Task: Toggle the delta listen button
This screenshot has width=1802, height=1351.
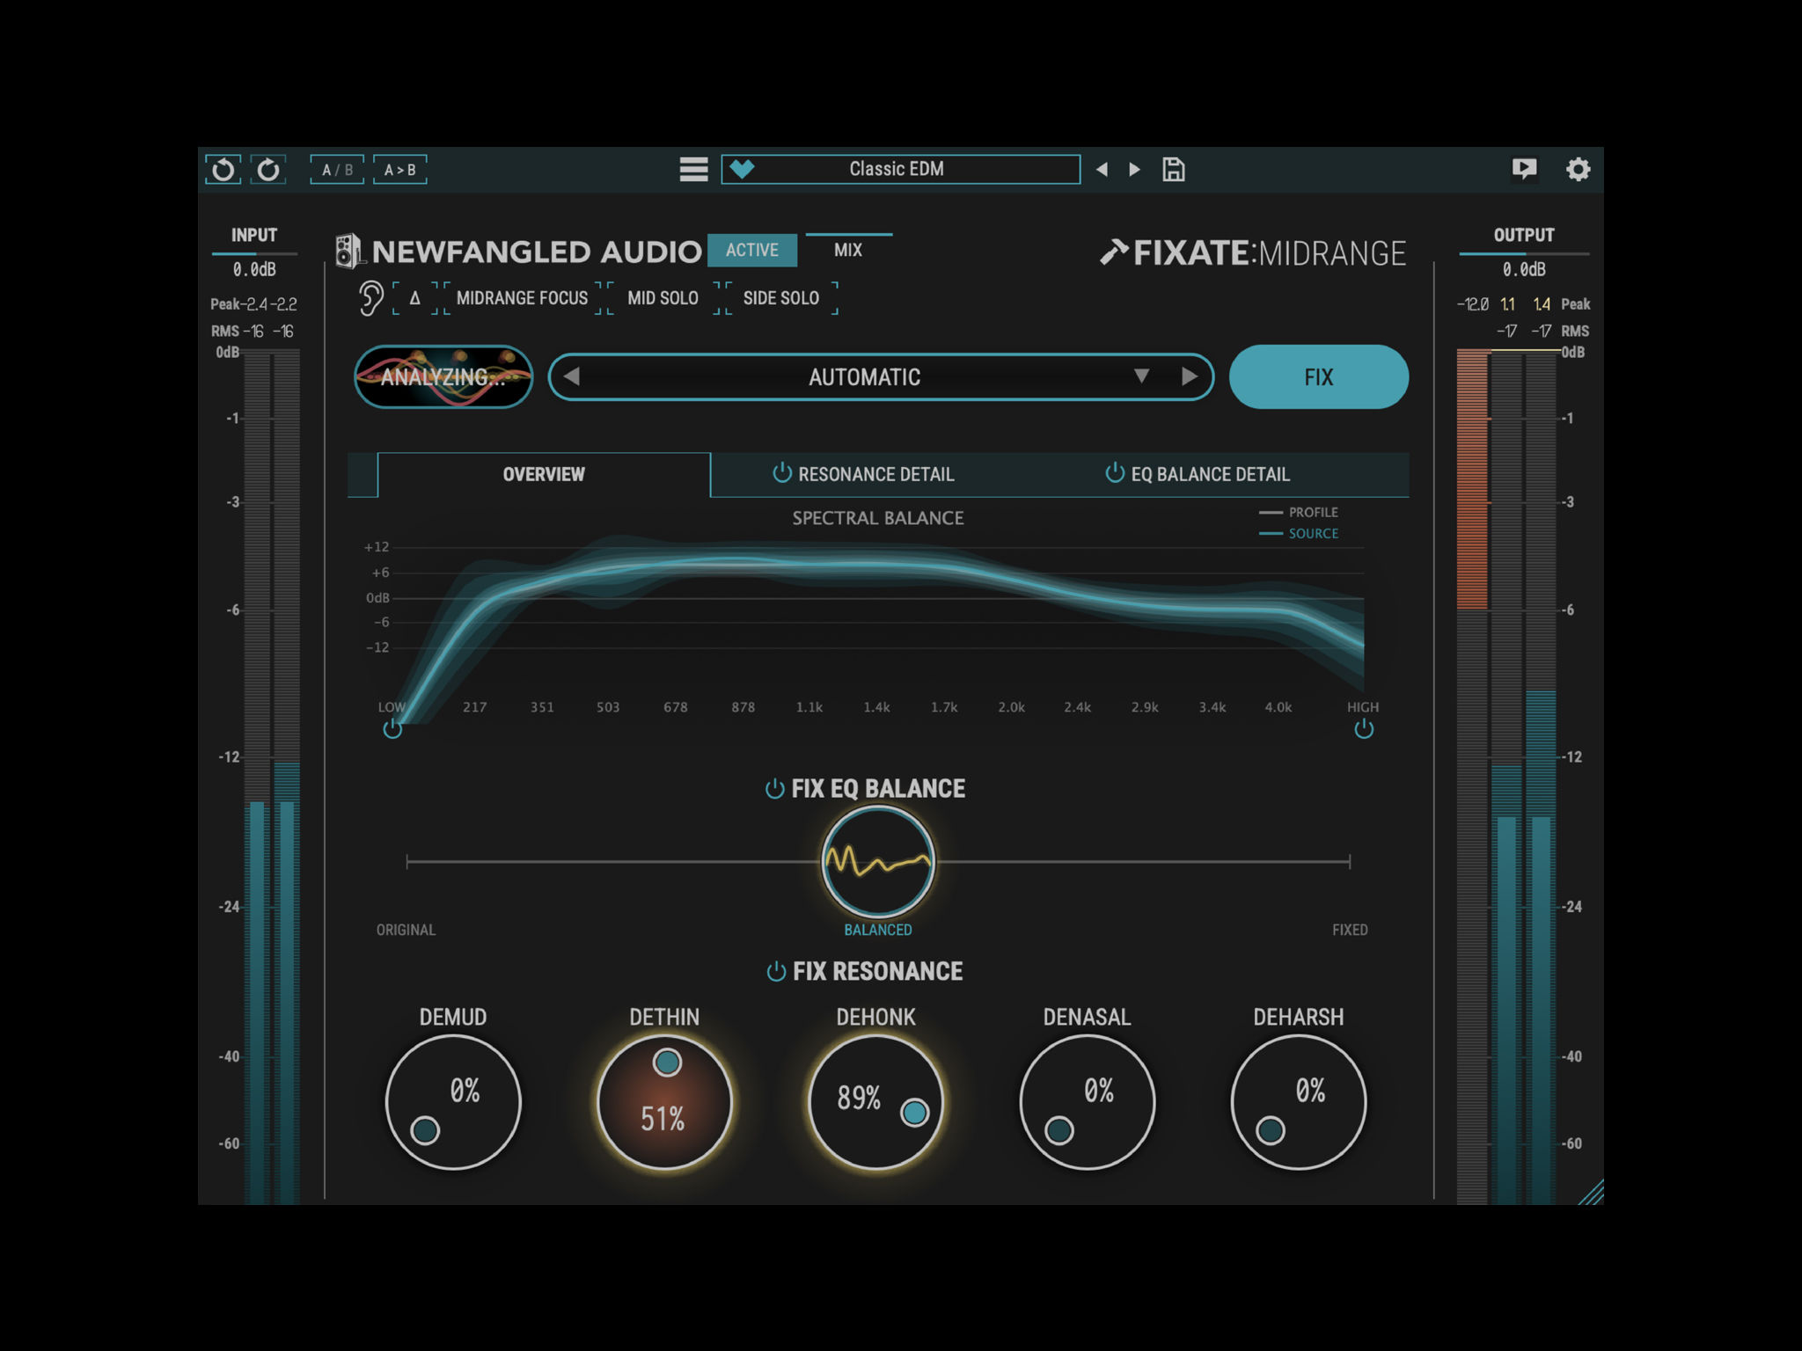Action: 414,298
